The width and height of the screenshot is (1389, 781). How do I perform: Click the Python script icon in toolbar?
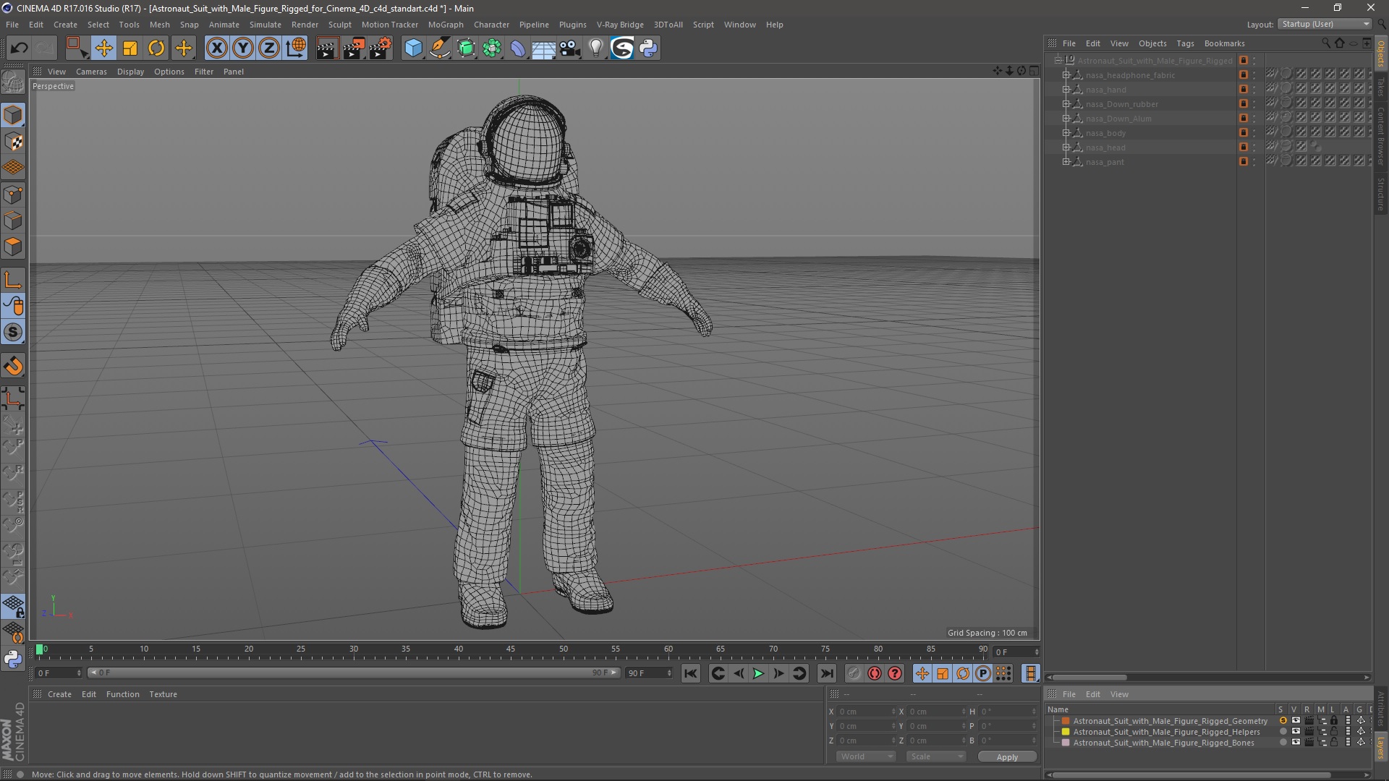[x=648, y=48]
